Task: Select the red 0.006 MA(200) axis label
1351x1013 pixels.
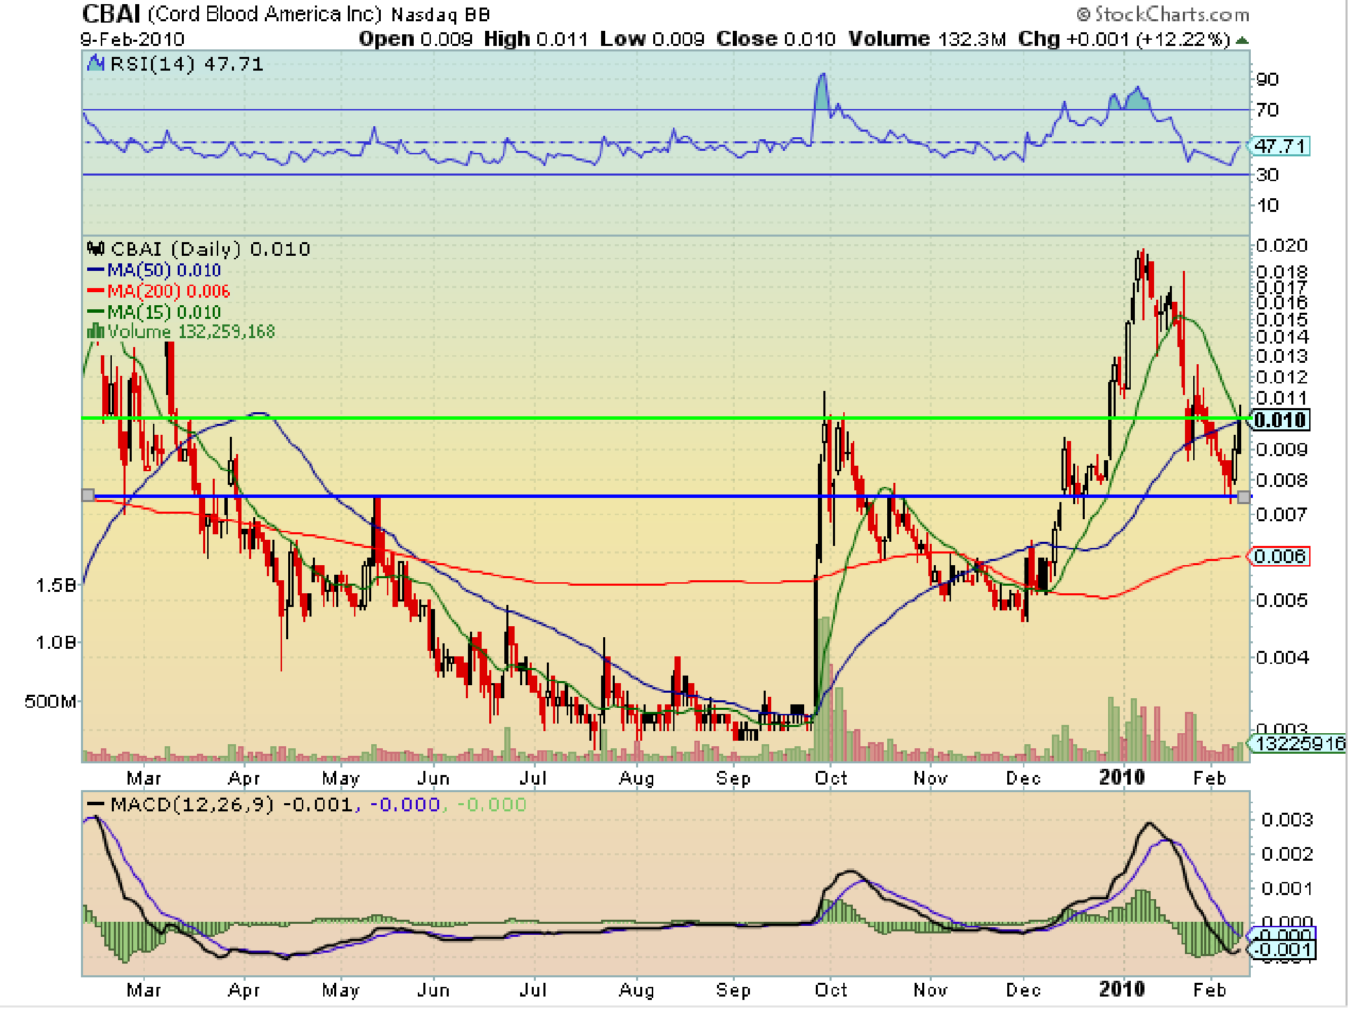Action: point(1280,556)
